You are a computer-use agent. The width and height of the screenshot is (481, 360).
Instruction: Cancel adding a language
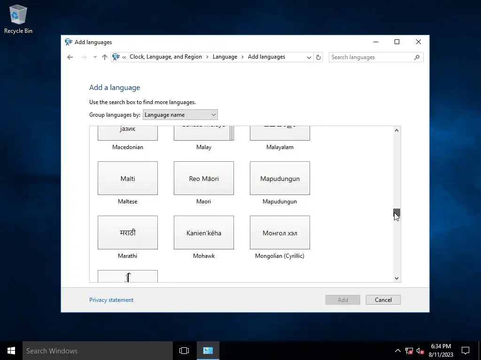tap(383, 300)
